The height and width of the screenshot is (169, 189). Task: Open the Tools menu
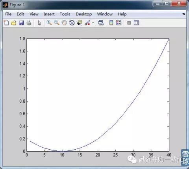click(65, 14)
